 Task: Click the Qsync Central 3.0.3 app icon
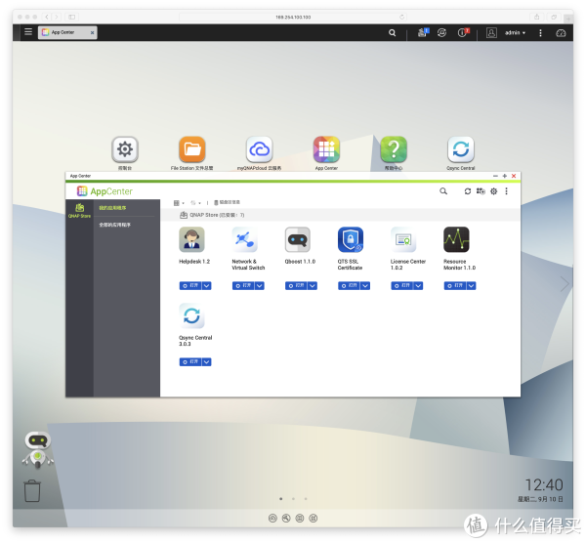click(x=191, y=315)
